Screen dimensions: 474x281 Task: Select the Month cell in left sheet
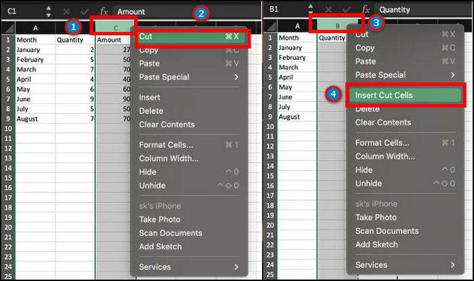coord(35,40)
